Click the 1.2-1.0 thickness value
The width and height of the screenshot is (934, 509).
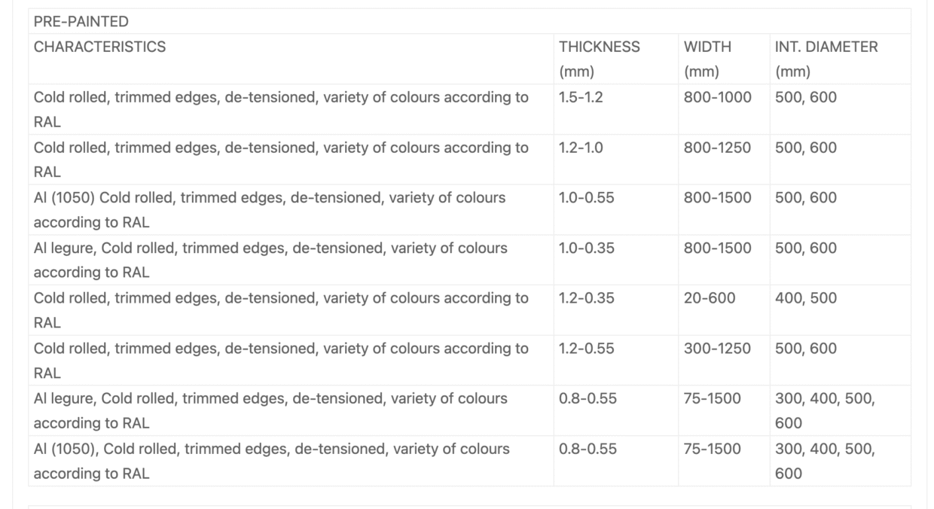click(581, 148)
